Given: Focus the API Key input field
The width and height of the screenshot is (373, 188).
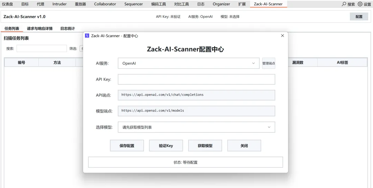Looking at the screenshot, I should 196,79.
